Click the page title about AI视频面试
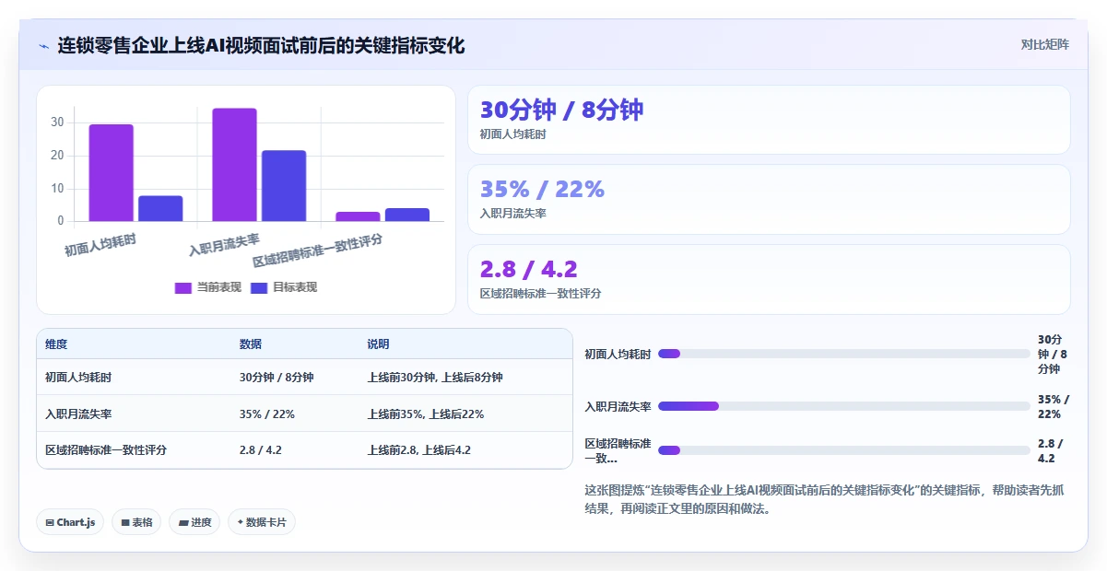The height and width of the screenshot is (571, 1107). coord(261,46)
